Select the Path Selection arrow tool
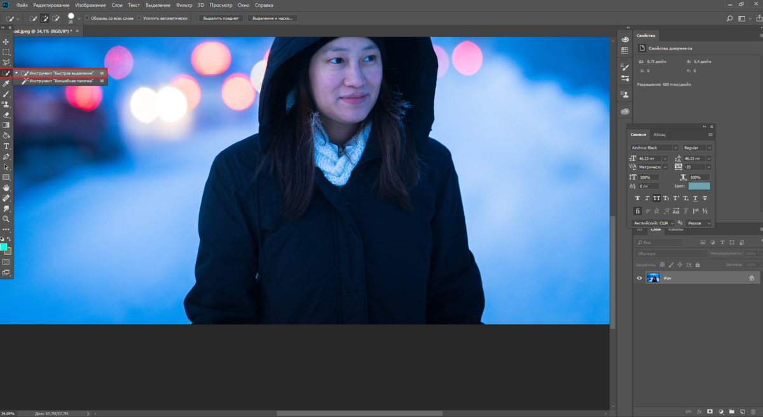763x417 pixels. click(6, 167)
